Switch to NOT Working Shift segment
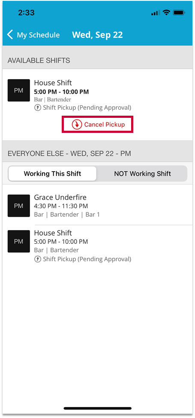Screen dimensions: 195x418 142,174
